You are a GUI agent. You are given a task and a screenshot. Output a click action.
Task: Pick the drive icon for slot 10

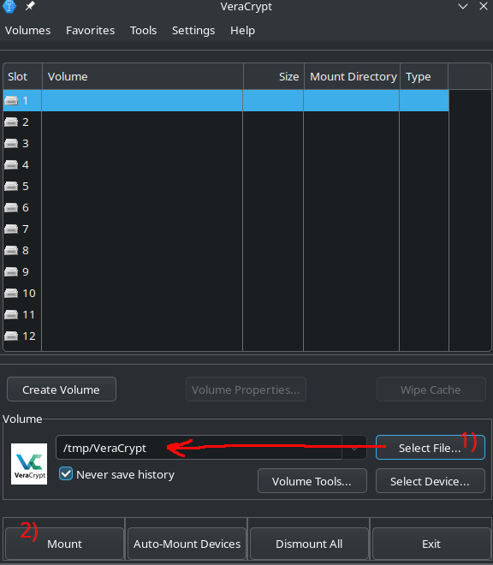coord(11,294)
